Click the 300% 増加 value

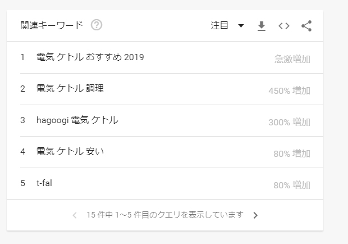pyautogui.click(x=289, y=122)
